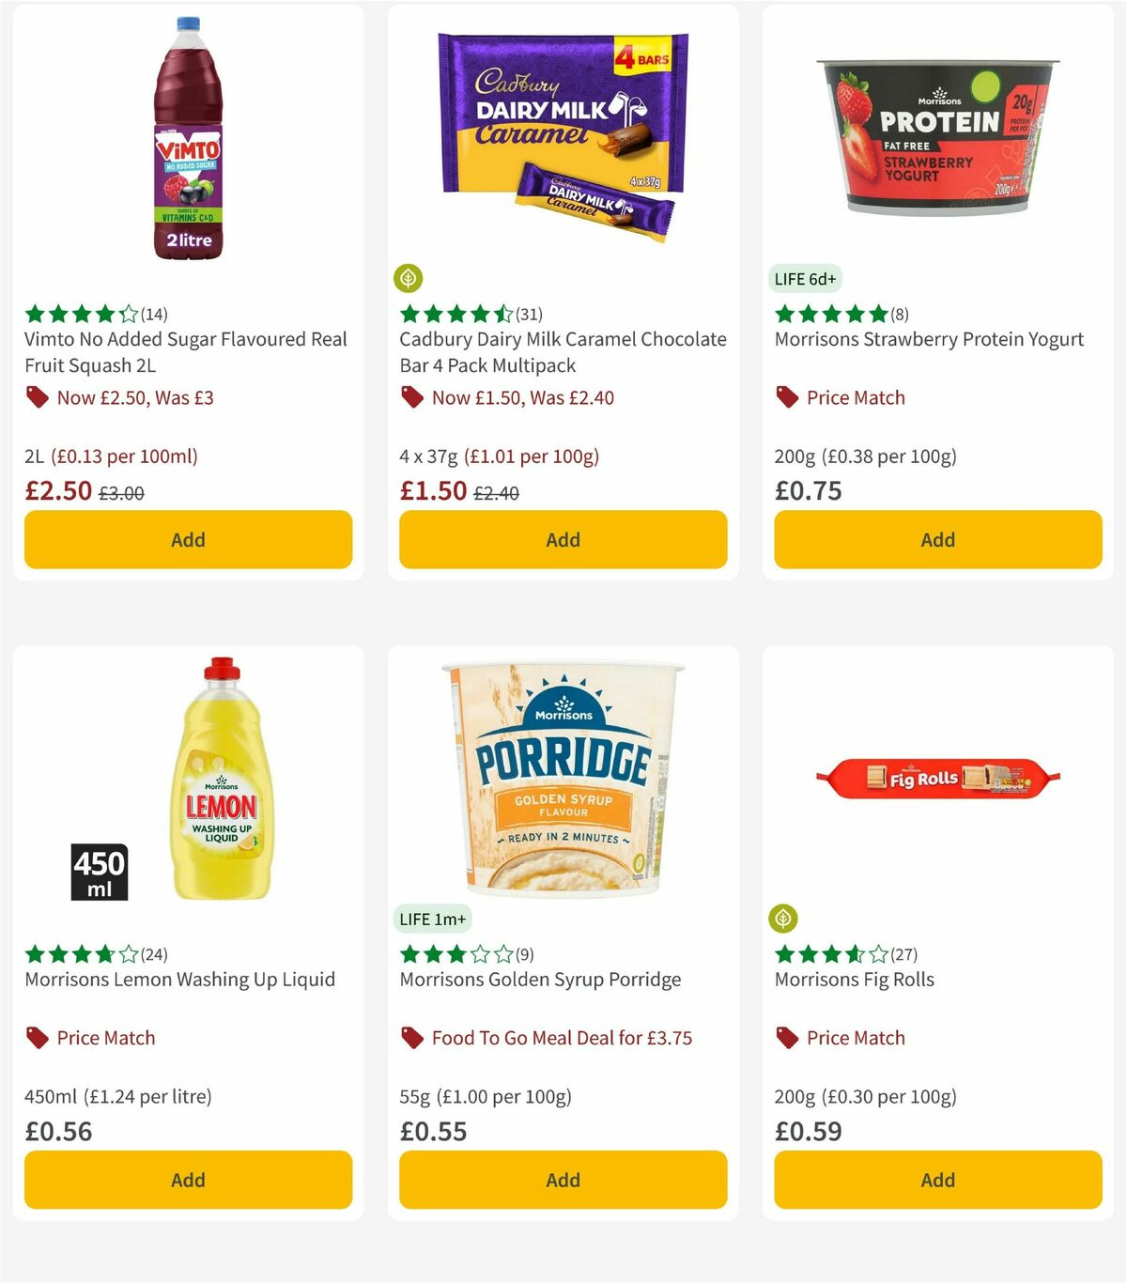Screen dimensions: 1127x1283
Task: Open the (24) reviews link for Lemon Washing Up Liquid
Action: [153, 953]
